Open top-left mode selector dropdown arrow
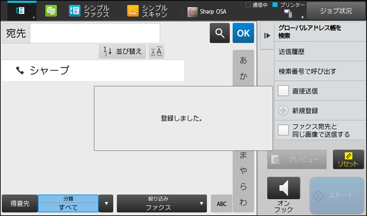 coord(33,17)
